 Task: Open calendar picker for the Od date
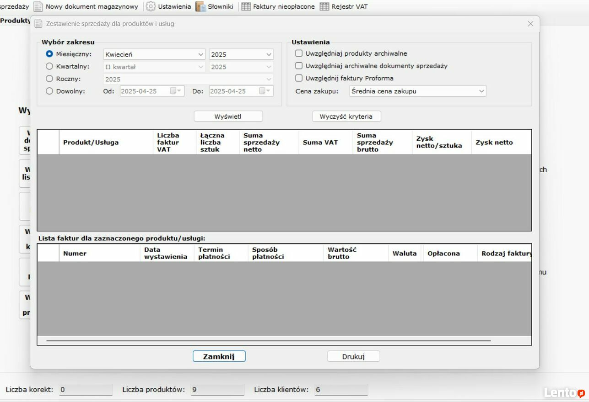pyautogui.click(x=175, y=91)
